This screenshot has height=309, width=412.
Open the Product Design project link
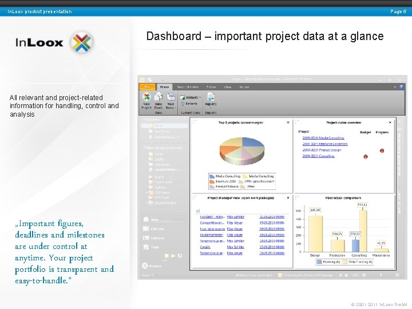point(322,150)
